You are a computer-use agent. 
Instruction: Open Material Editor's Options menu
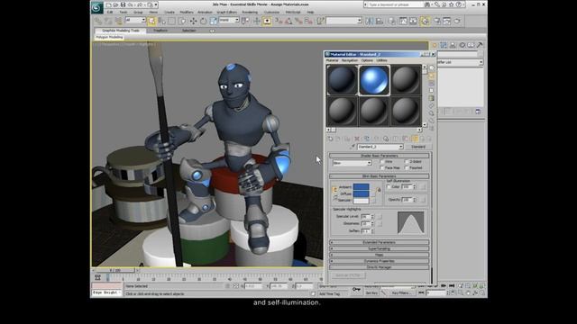(367, 60)
